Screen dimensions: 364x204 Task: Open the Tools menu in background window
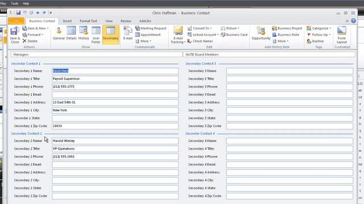14,3
